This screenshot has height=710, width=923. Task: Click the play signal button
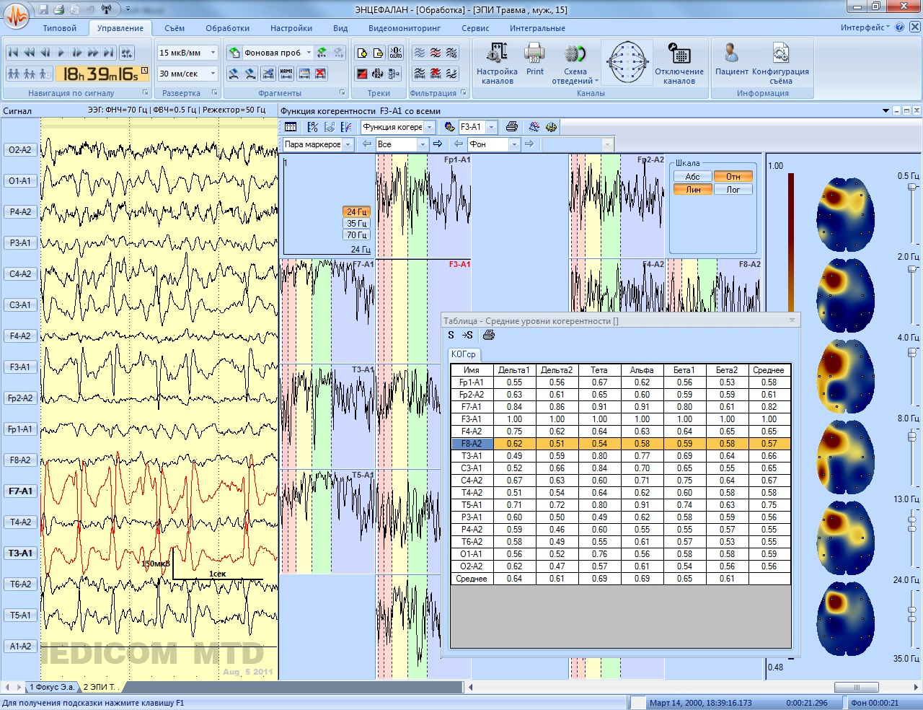click(x=61, y=53)
